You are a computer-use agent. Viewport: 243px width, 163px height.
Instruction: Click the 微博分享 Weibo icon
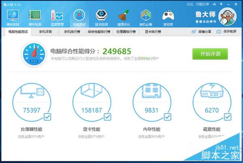(x=194, y=32)
